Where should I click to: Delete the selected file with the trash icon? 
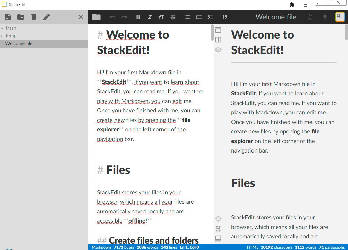[x=34, y=17]
